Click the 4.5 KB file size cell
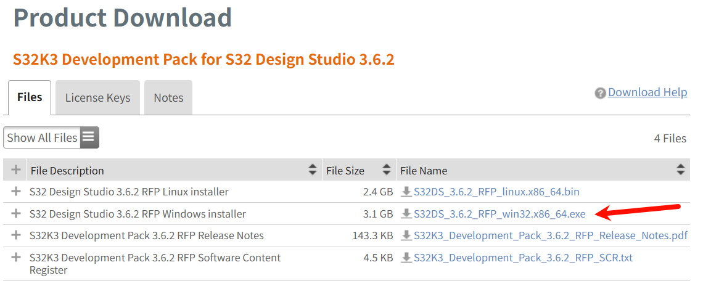The width and height of the screenshot is (711, 286). click(x=378, y=258)
